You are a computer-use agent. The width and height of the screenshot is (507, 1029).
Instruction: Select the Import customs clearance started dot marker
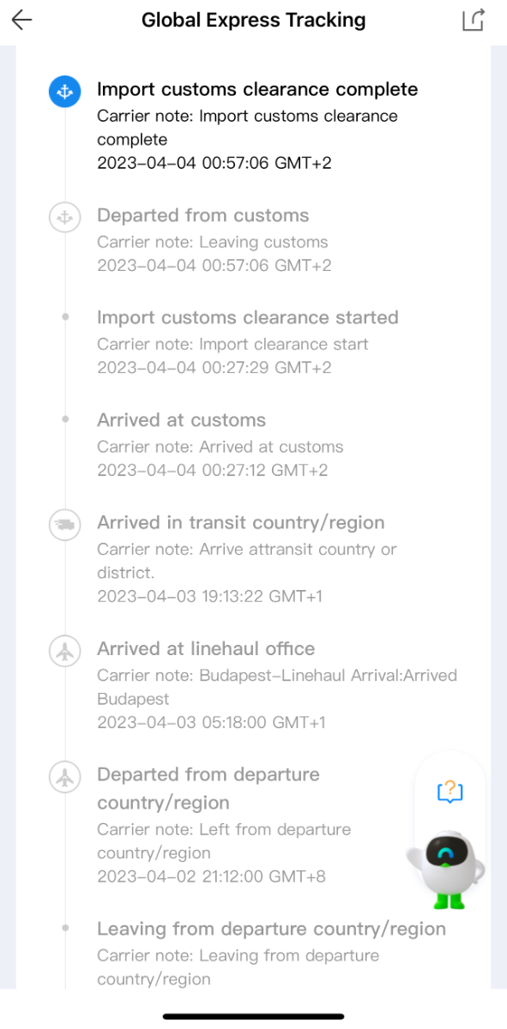pyautogui.click(x=65, y=317)
